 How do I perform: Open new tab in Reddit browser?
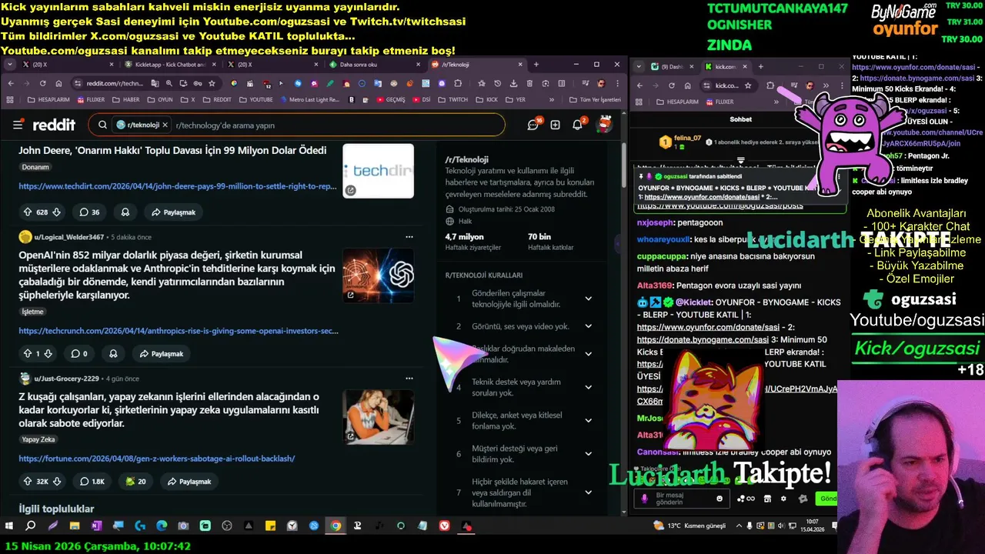click(536, 65)
